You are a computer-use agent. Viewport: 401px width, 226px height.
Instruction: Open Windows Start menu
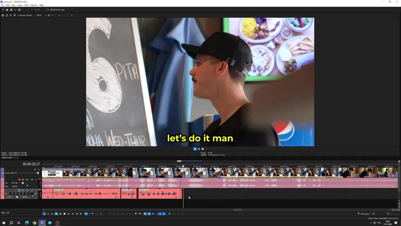(4, 223)
